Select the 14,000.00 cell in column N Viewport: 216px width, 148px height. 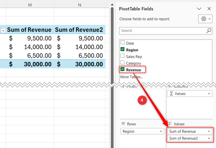[x=79, y=47]
